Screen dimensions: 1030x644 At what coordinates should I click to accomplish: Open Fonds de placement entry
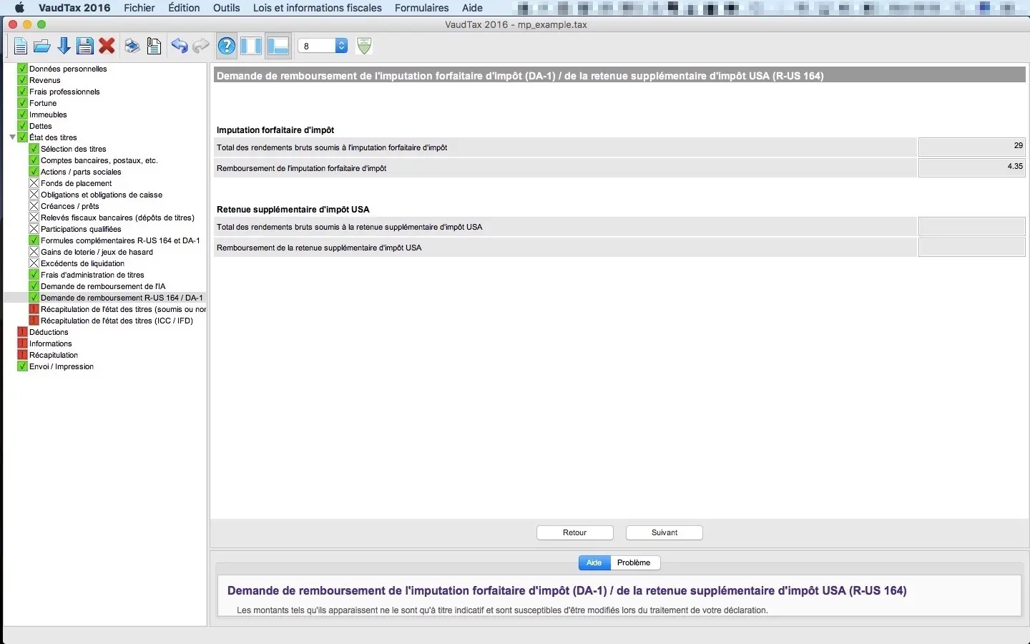76,183
